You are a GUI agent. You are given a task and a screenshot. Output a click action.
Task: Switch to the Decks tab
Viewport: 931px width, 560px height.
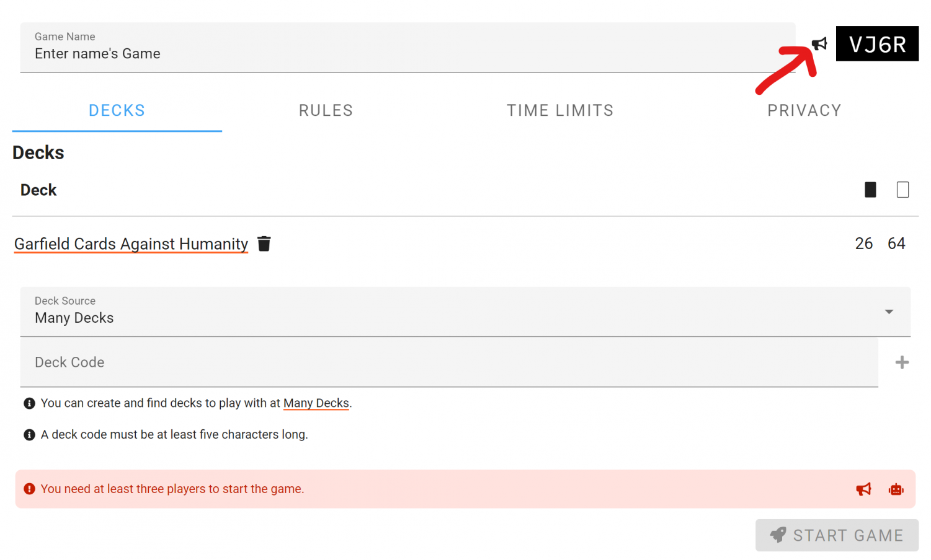pyautogui.click(x=117, y=111)
